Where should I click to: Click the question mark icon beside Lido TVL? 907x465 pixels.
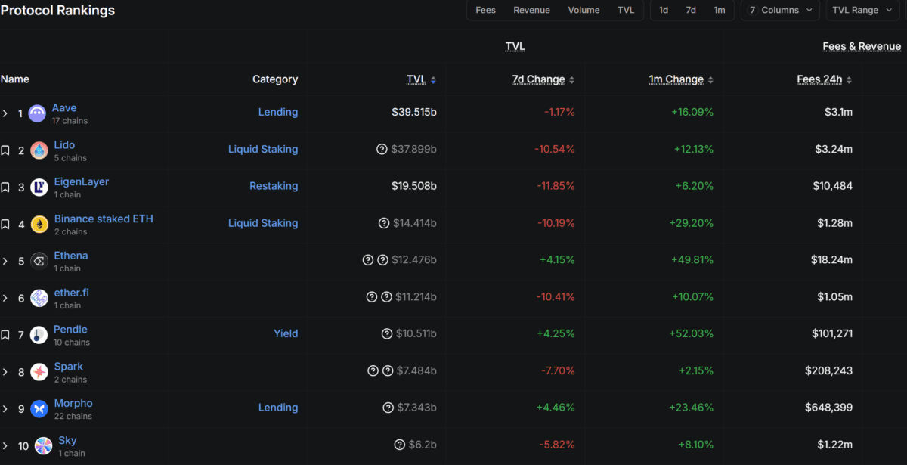382,149
